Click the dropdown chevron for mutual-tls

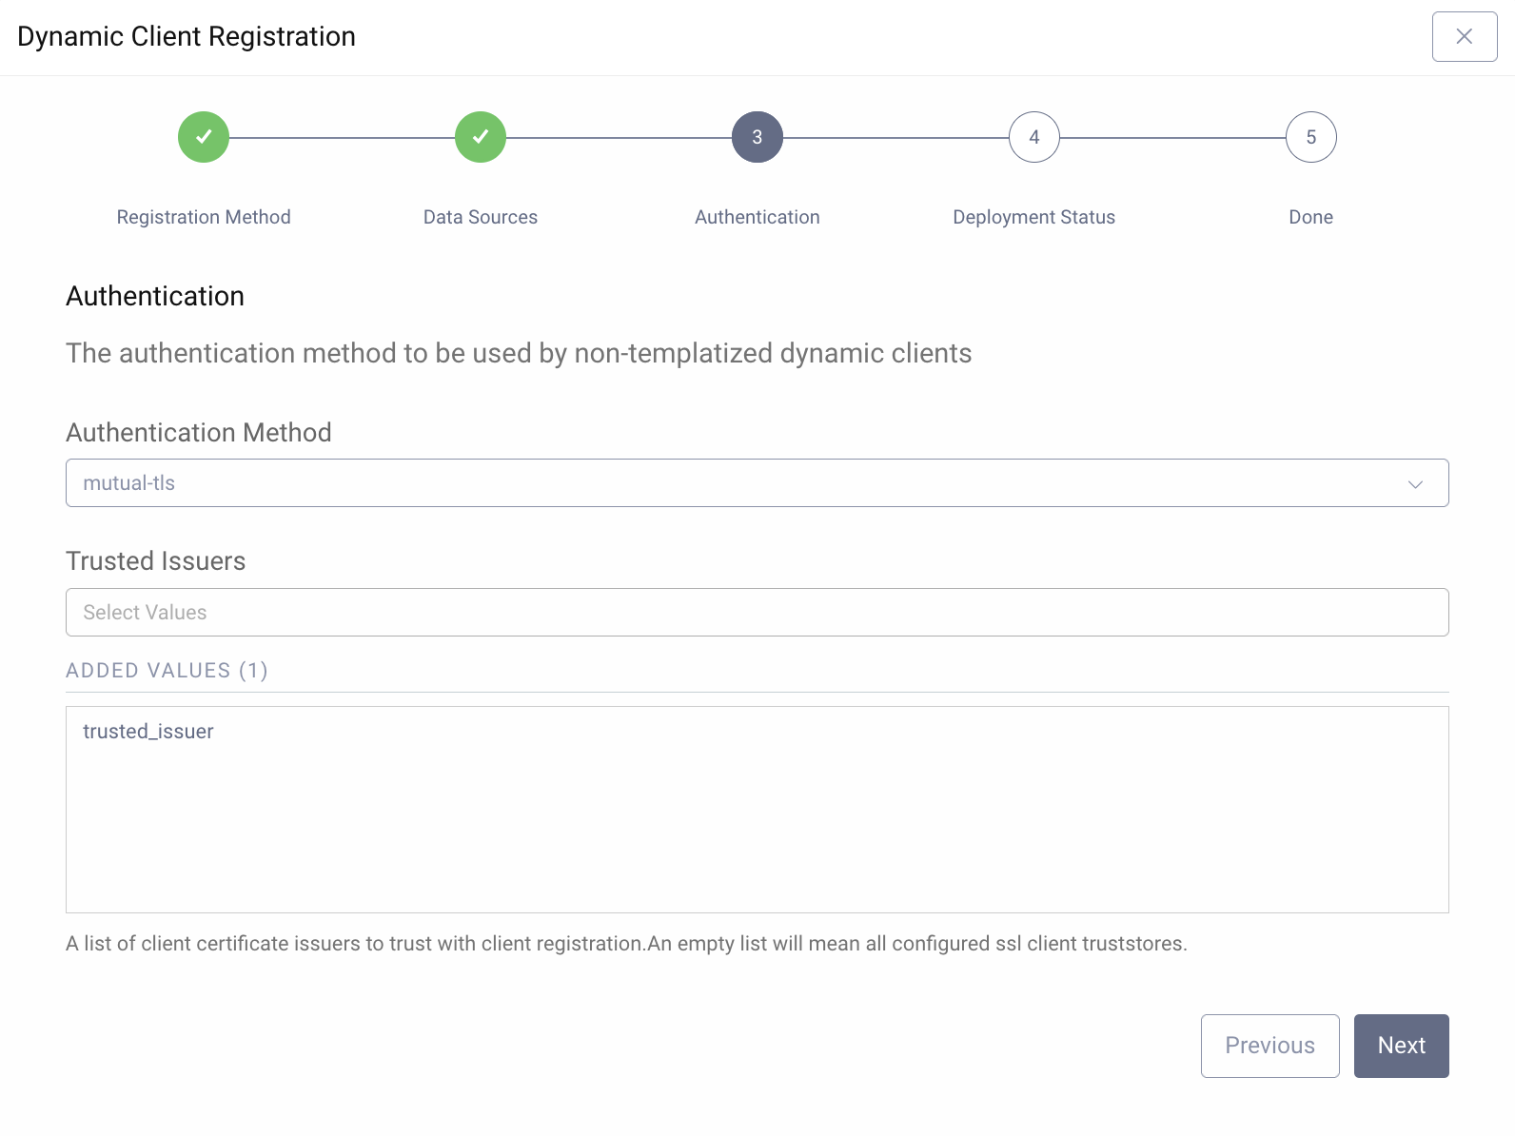click(x=1415, y=484)
